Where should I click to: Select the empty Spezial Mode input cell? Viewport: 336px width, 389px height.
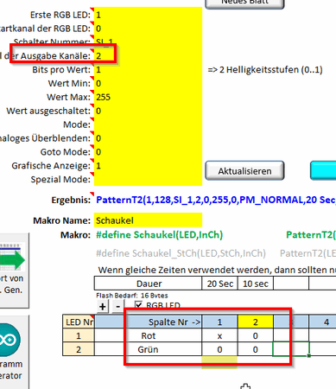pos(148,179)
